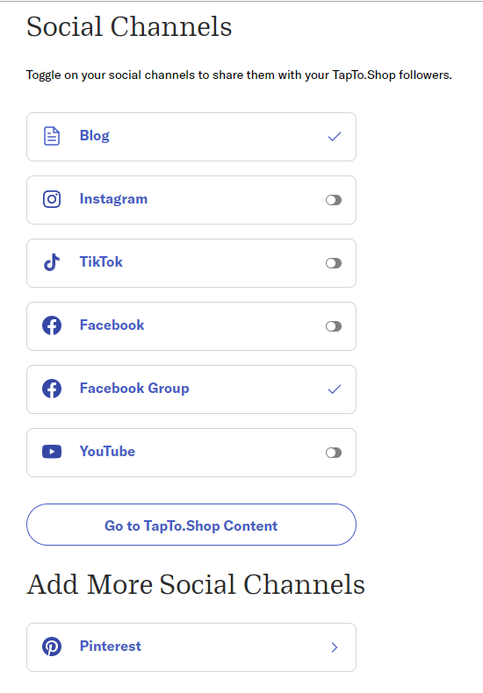This screenshot has height=693, width=483.
Task: Switch on the YouTube toggle
Action: (x=334, y=453)
